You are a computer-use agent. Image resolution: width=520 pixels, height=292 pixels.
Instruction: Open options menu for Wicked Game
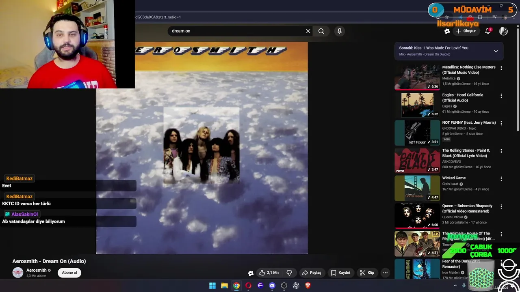click(501, 179)
